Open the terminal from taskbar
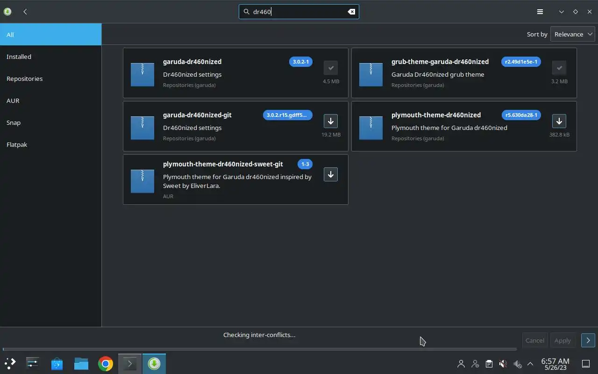 [130, 364]
